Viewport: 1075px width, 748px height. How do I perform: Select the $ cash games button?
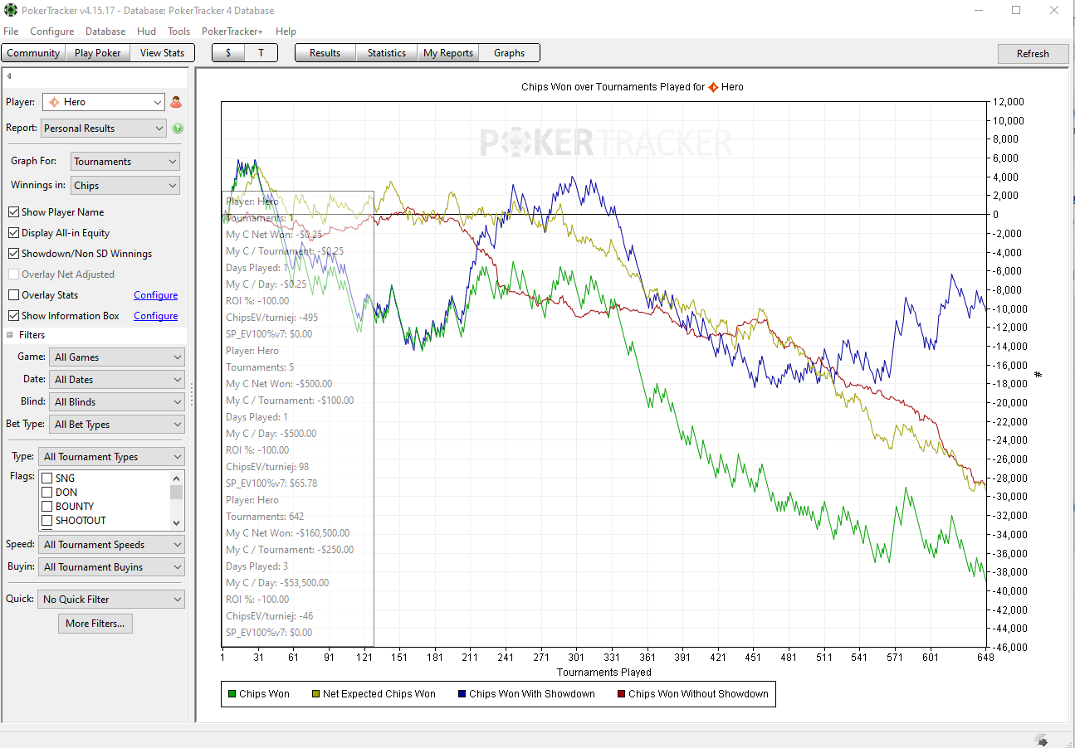[228, 53]
